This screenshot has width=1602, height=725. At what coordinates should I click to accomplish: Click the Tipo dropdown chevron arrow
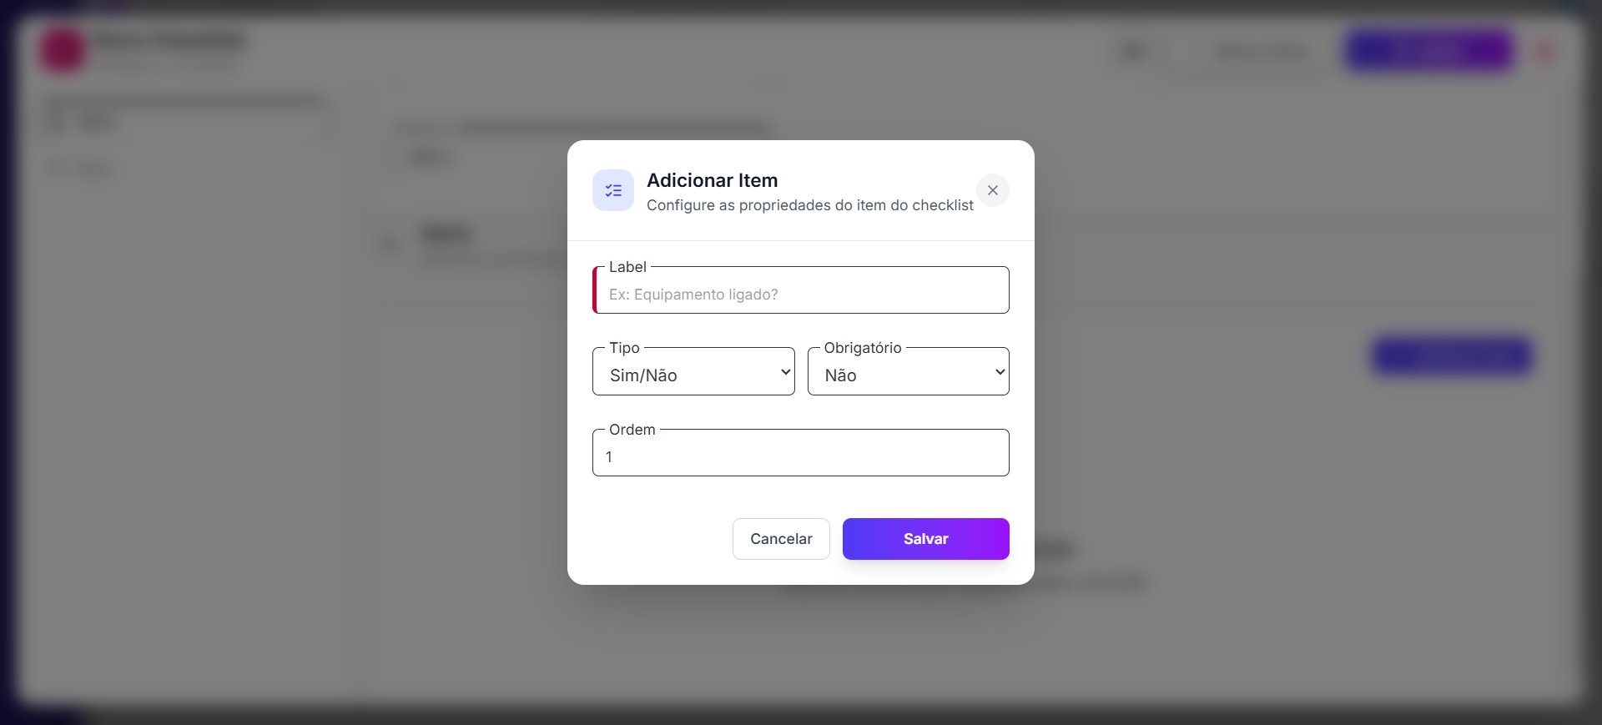(785, 372)
